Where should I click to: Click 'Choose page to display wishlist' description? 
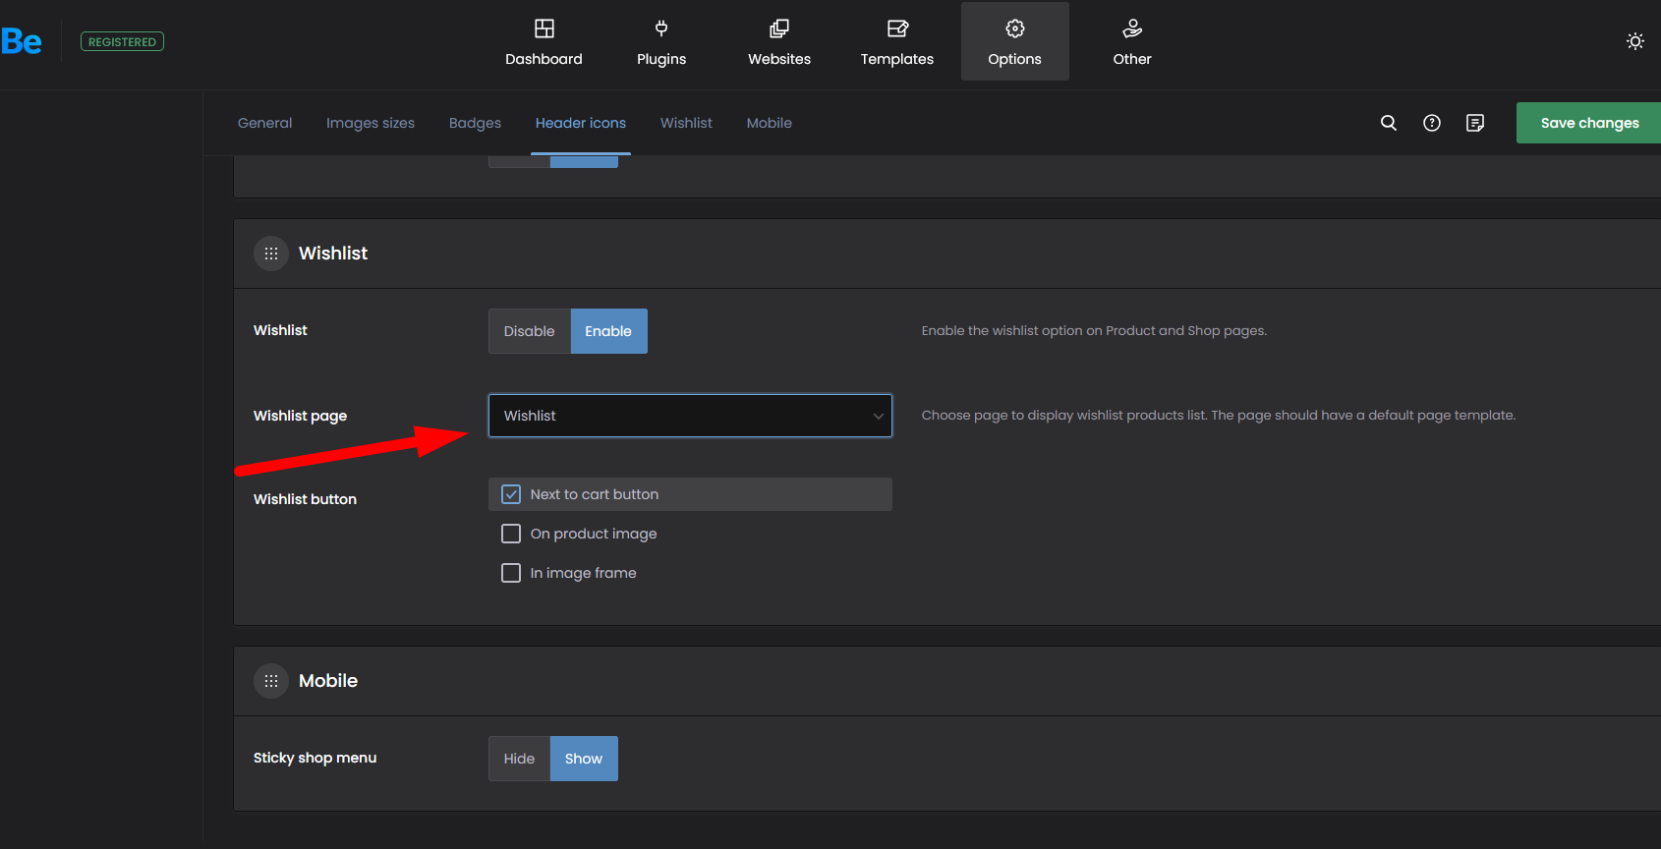point(1219,416)
